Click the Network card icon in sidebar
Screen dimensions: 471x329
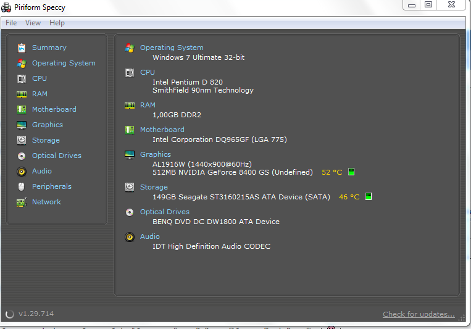(x=22, y=202)
